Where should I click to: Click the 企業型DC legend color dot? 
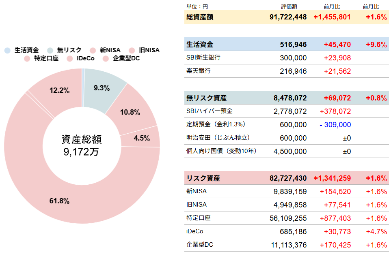coord(106,59)
